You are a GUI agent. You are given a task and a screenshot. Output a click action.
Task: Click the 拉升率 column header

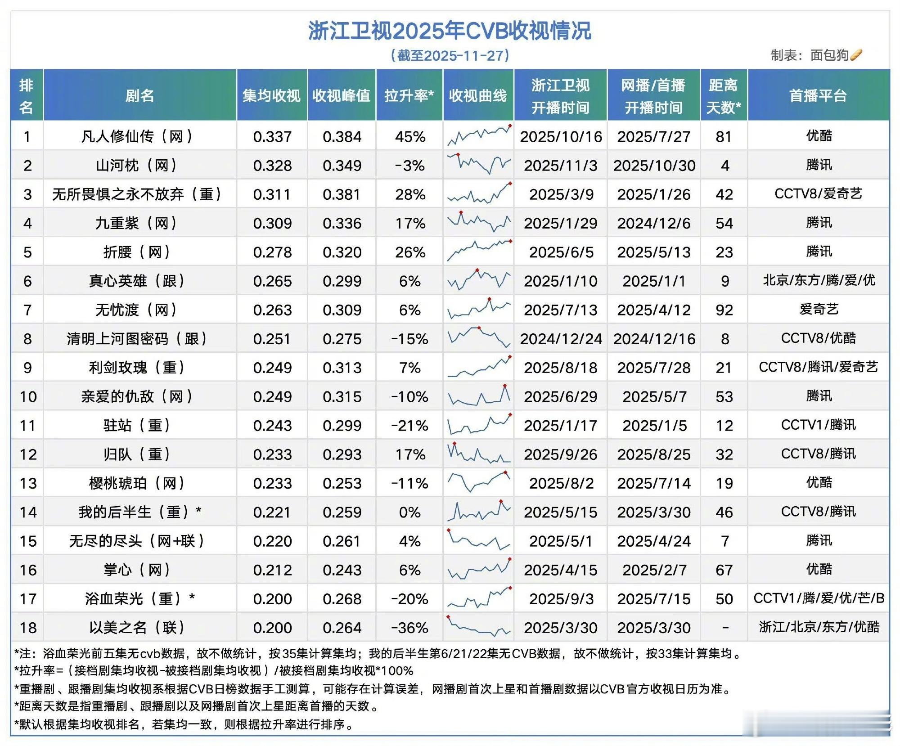[x=409, y=95]
